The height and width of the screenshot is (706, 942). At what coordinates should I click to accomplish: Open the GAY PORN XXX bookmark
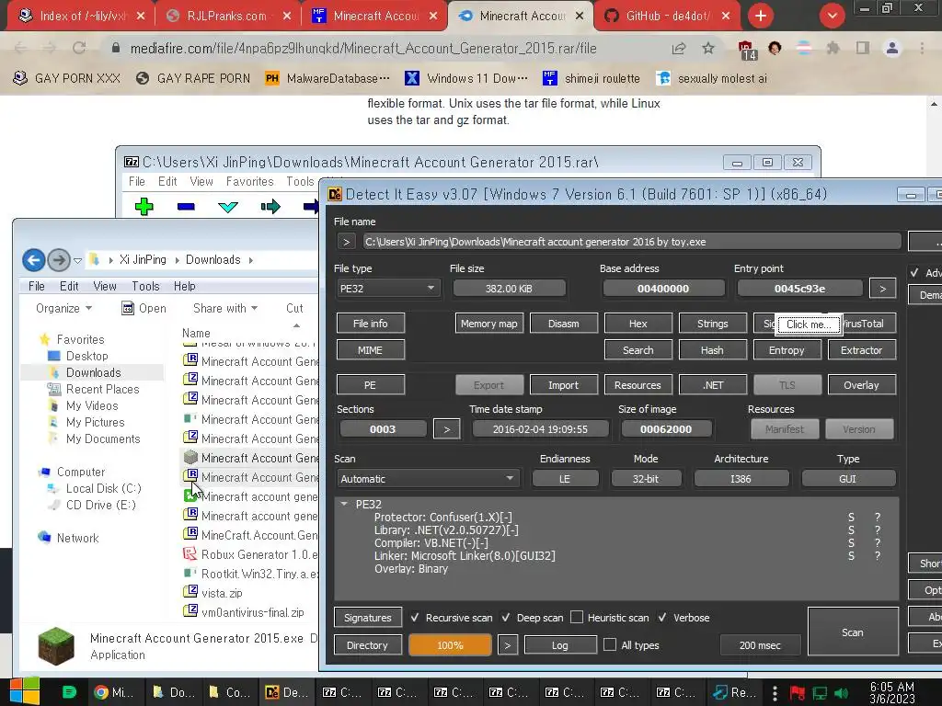pos(67,78)
